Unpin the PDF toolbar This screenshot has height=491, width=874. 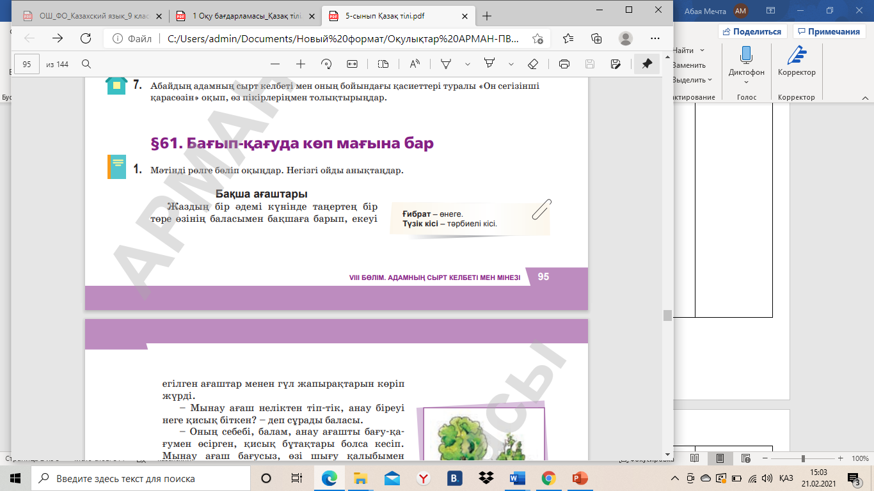647,64
